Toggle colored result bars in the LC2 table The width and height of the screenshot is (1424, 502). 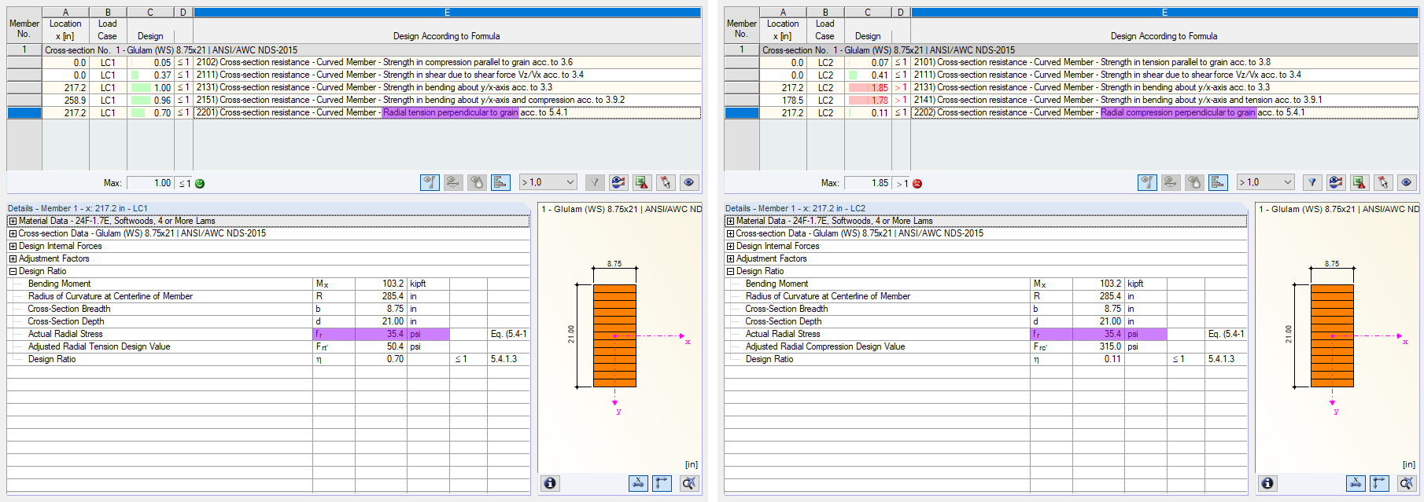1218,182
